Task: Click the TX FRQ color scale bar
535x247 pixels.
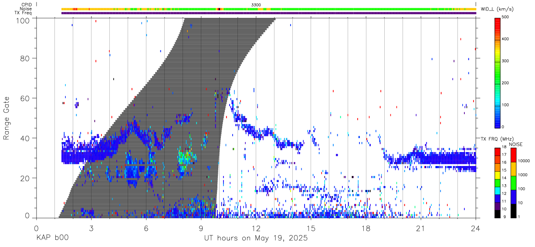Action: coord(498,183)
